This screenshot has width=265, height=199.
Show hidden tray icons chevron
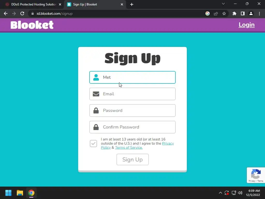220,193
